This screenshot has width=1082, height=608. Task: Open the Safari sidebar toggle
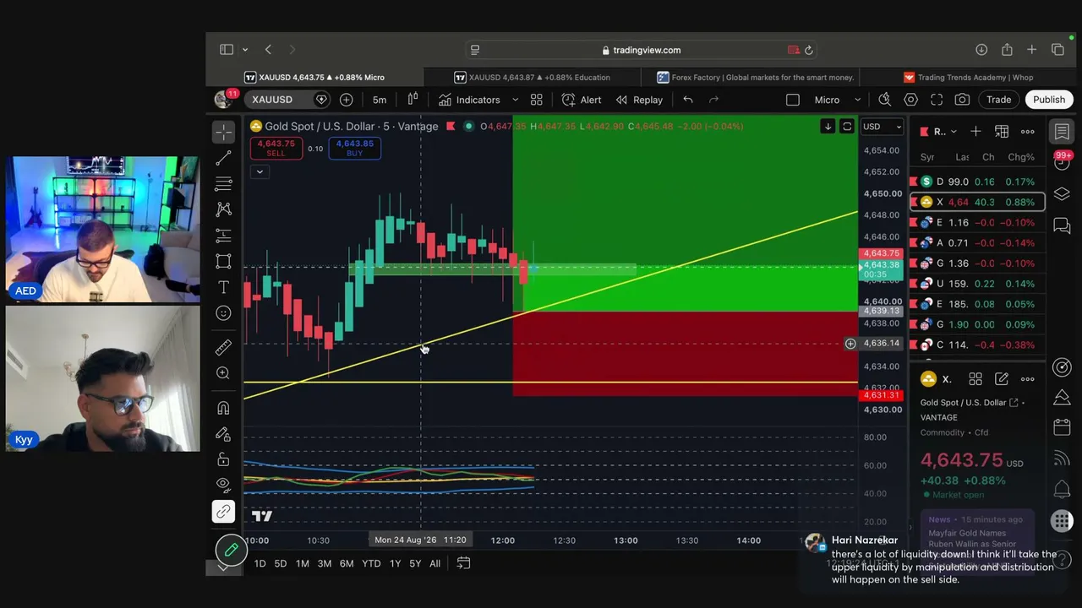coord(227,50)
